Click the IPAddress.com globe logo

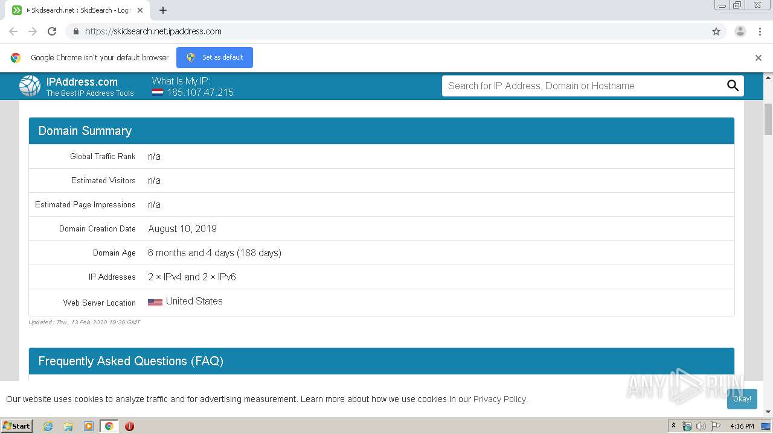pos(30,86)
